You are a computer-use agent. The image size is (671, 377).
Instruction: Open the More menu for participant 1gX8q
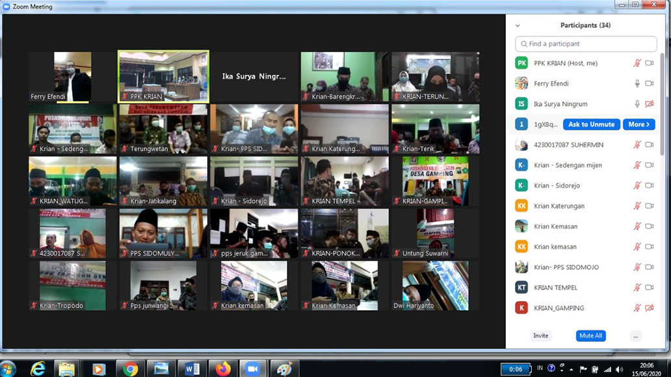point(638,125)
